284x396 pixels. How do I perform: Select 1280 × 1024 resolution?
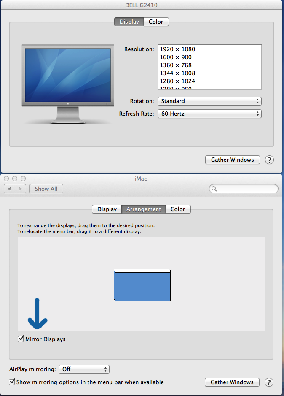pyautogui.click(x=210, y=81)
